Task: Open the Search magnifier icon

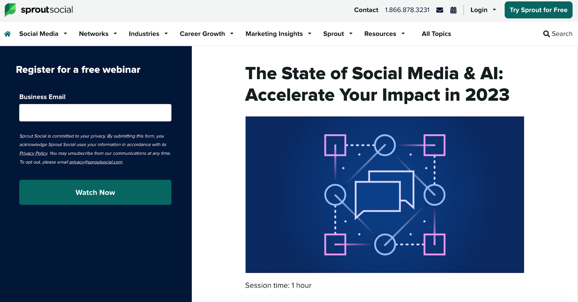Action: [x=546, y=34]
